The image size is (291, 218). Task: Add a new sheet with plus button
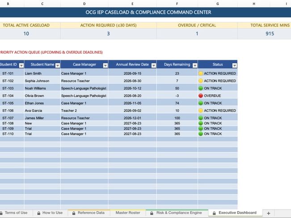coord(269,213)
